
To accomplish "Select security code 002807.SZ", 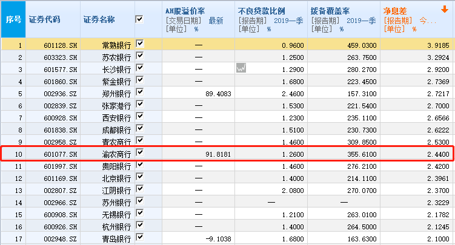I will (61, 191).
